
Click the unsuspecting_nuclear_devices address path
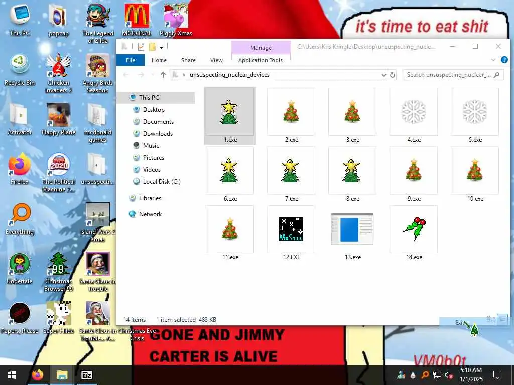pos(229,75)
